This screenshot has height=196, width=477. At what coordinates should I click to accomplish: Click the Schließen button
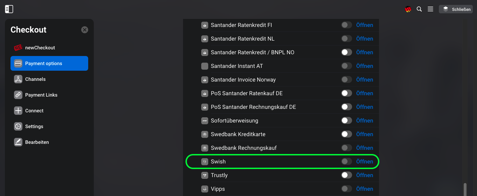(x=456, y=9)
